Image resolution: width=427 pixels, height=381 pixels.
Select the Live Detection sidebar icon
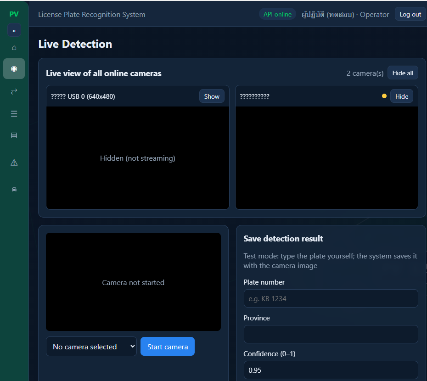(x=14, y=69)
